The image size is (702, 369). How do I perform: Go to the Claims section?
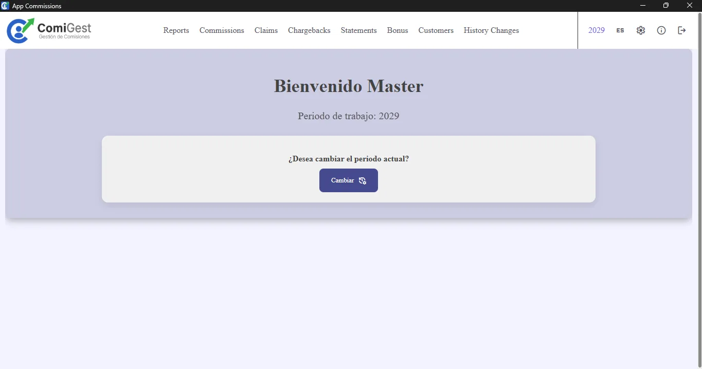[266, 30]
